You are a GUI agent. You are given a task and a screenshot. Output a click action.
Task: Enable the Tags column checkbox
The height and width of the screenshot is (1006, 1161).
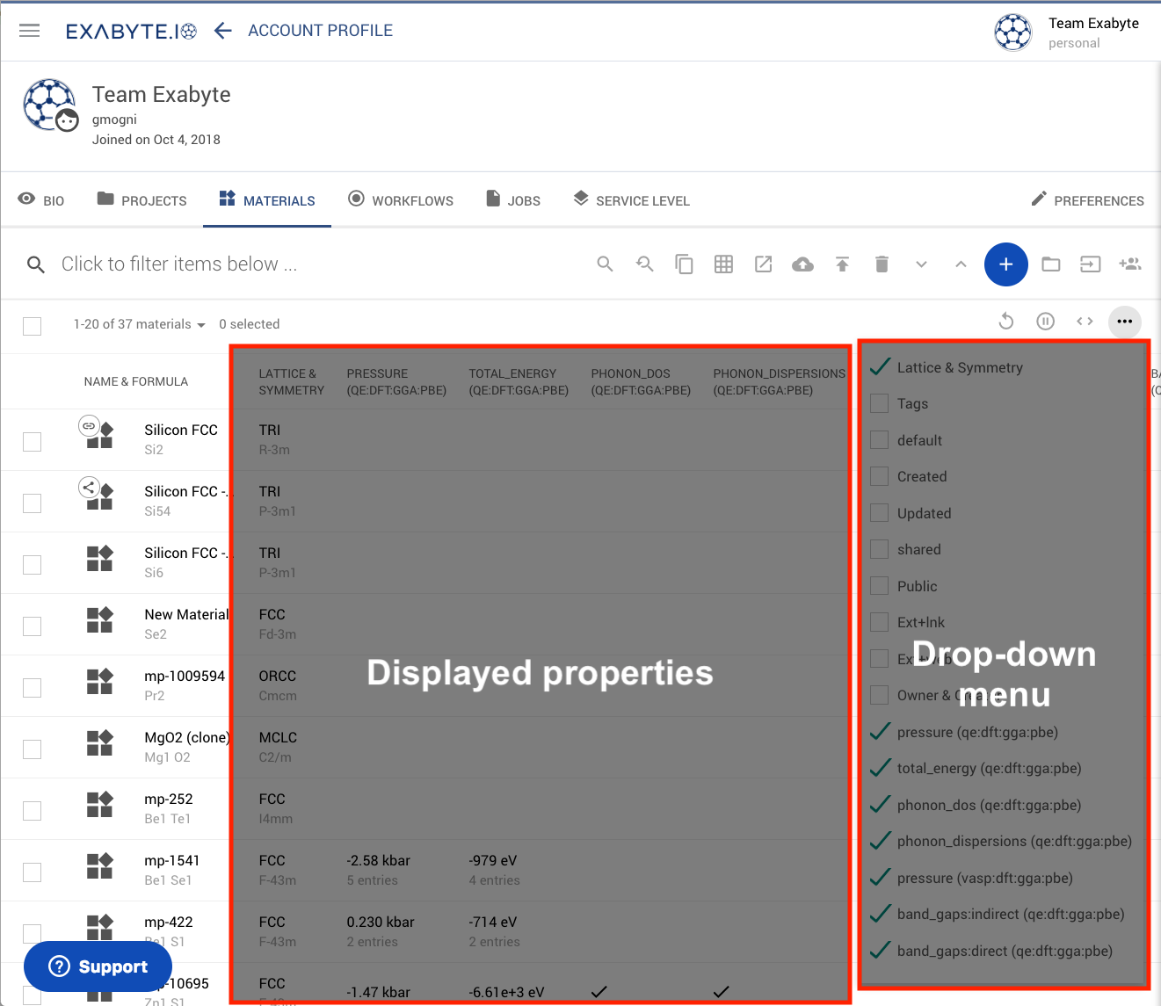879,403
